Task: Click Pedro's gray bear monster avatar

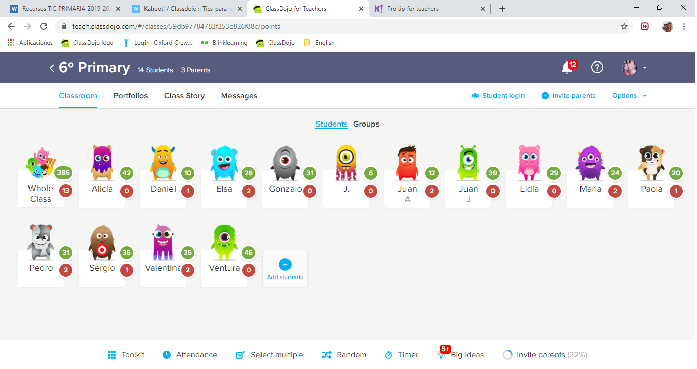Action: [41, 242]
